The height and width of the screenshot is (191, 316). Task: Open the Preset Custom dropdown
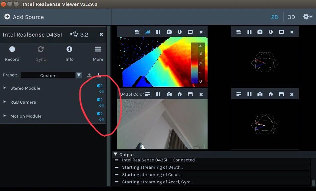coord(51,75)
